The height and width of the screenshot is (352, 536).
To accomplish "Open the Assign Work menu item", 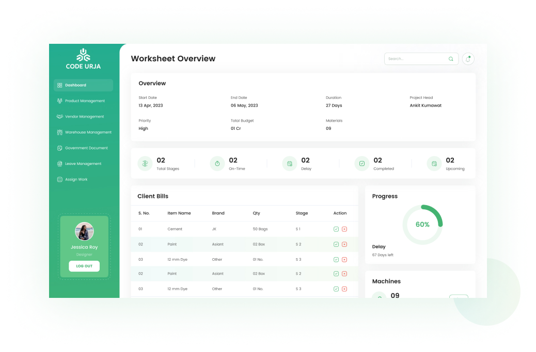I will (x=76, y=179).
